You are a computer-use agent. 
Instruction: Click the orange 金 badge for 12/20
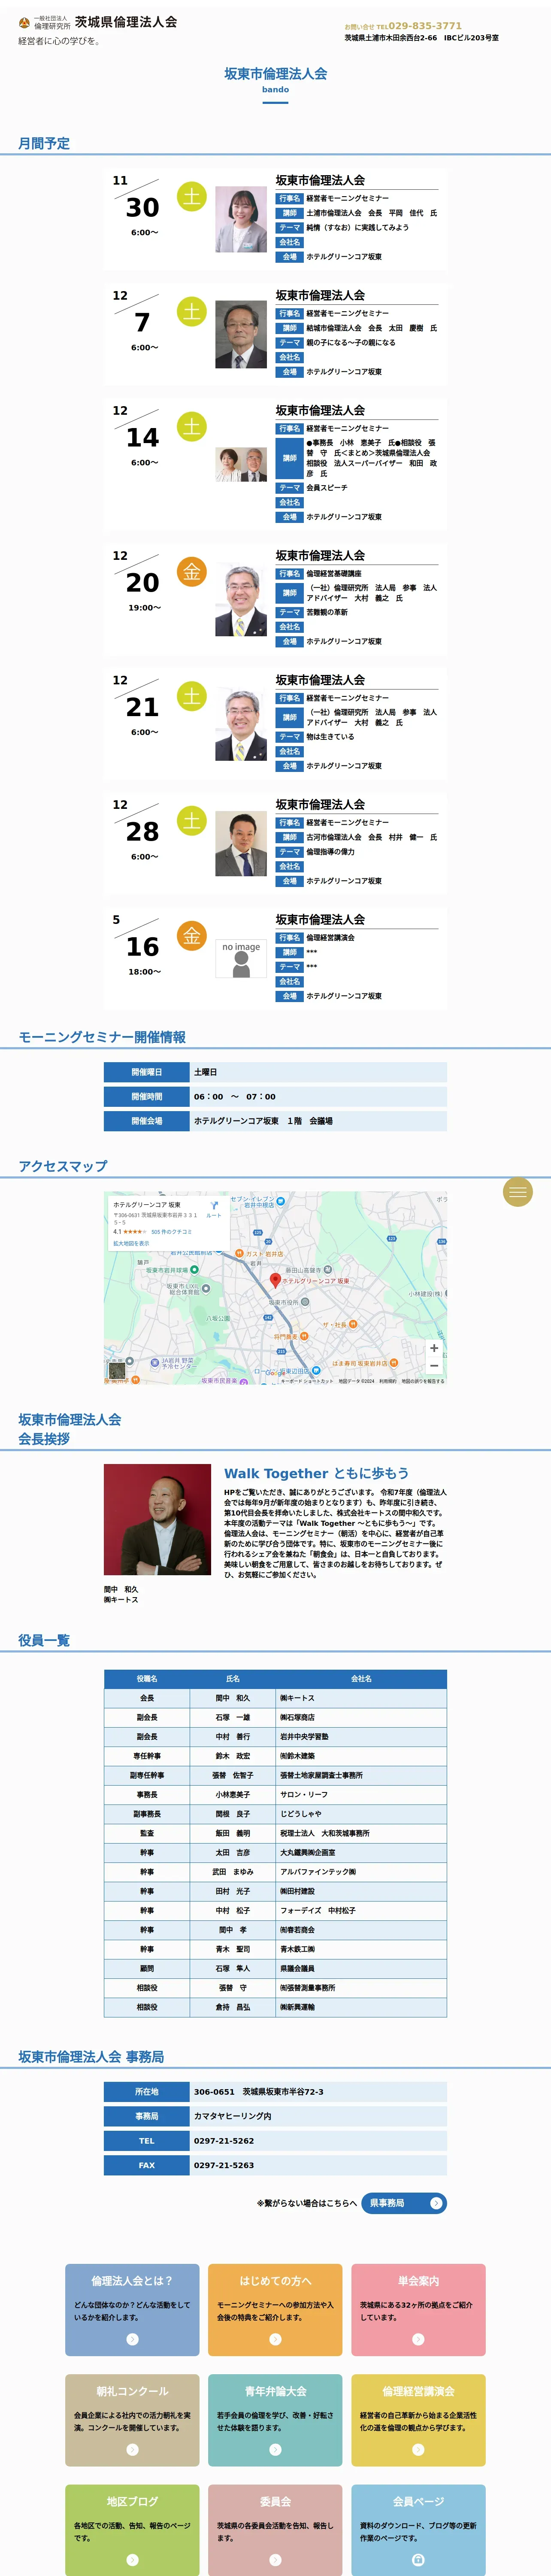click(191, 571)
